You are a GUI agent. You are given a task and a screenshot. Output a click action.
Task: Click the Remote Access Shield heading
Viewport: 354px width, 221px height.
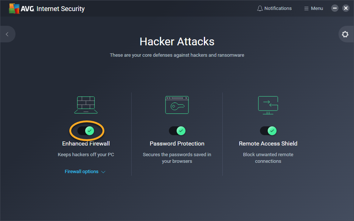point(268,144)
